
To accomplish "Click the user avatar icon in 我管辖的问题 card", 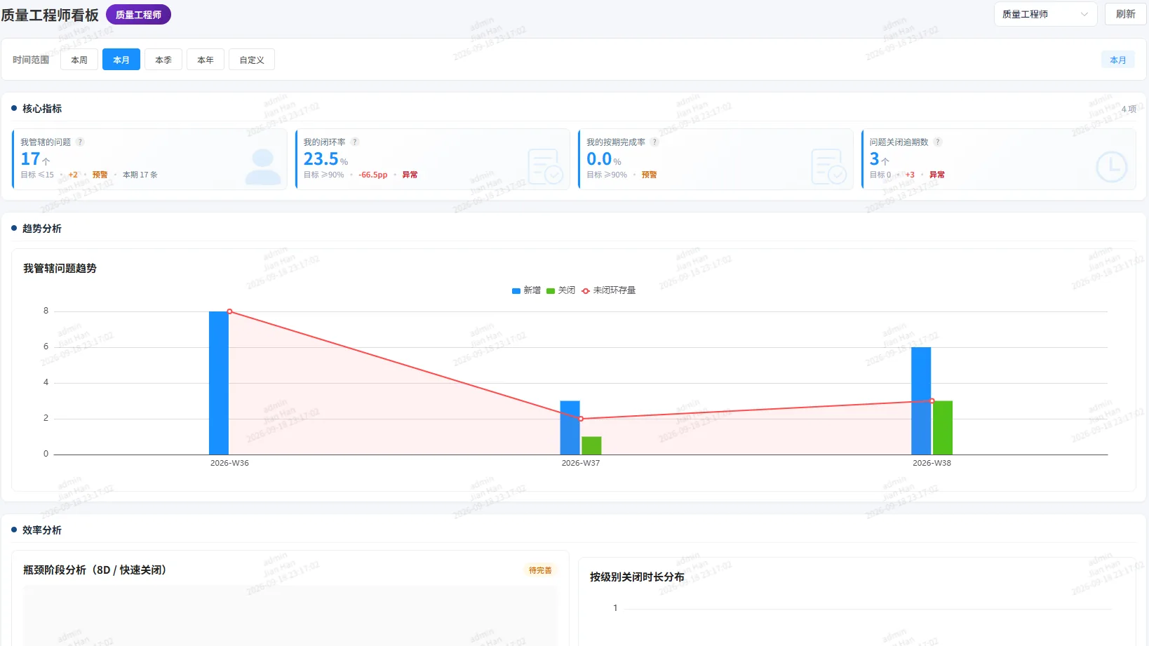I will click(263, 167).
